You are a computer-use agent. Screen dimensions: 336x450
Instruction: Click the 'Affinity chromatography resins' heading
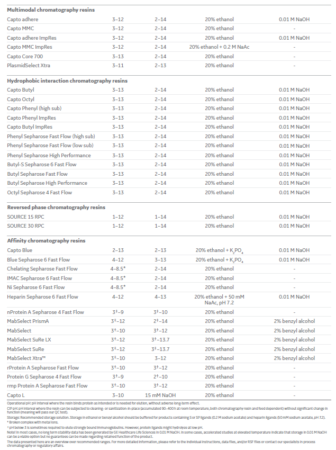46,240
